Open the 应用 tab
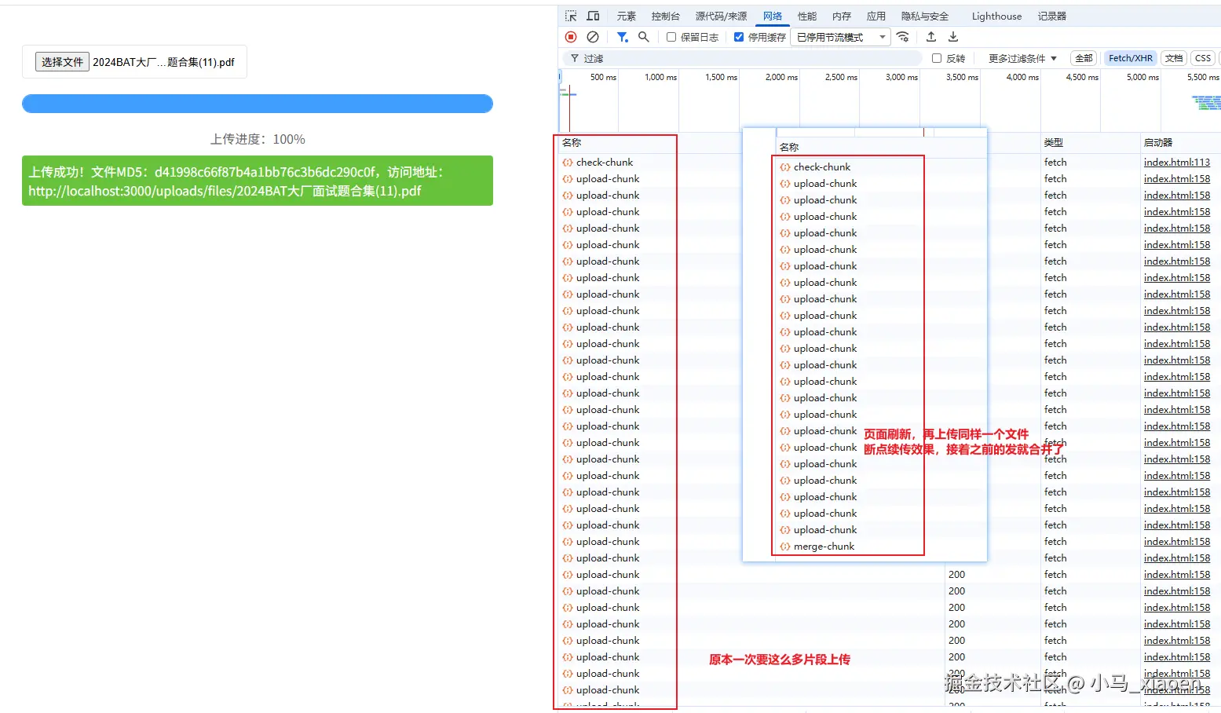The height and width of the screenshot is (713, 1221). tap(876, 16)
